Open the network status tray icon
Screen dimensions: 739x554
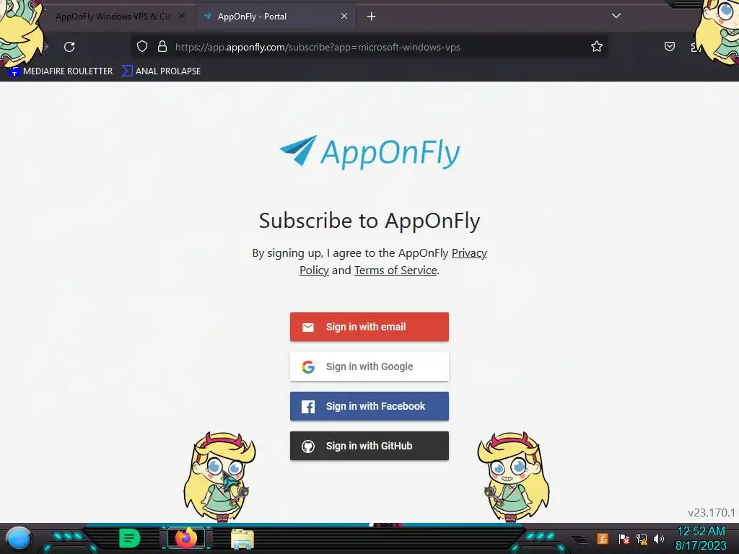point(642,538)
